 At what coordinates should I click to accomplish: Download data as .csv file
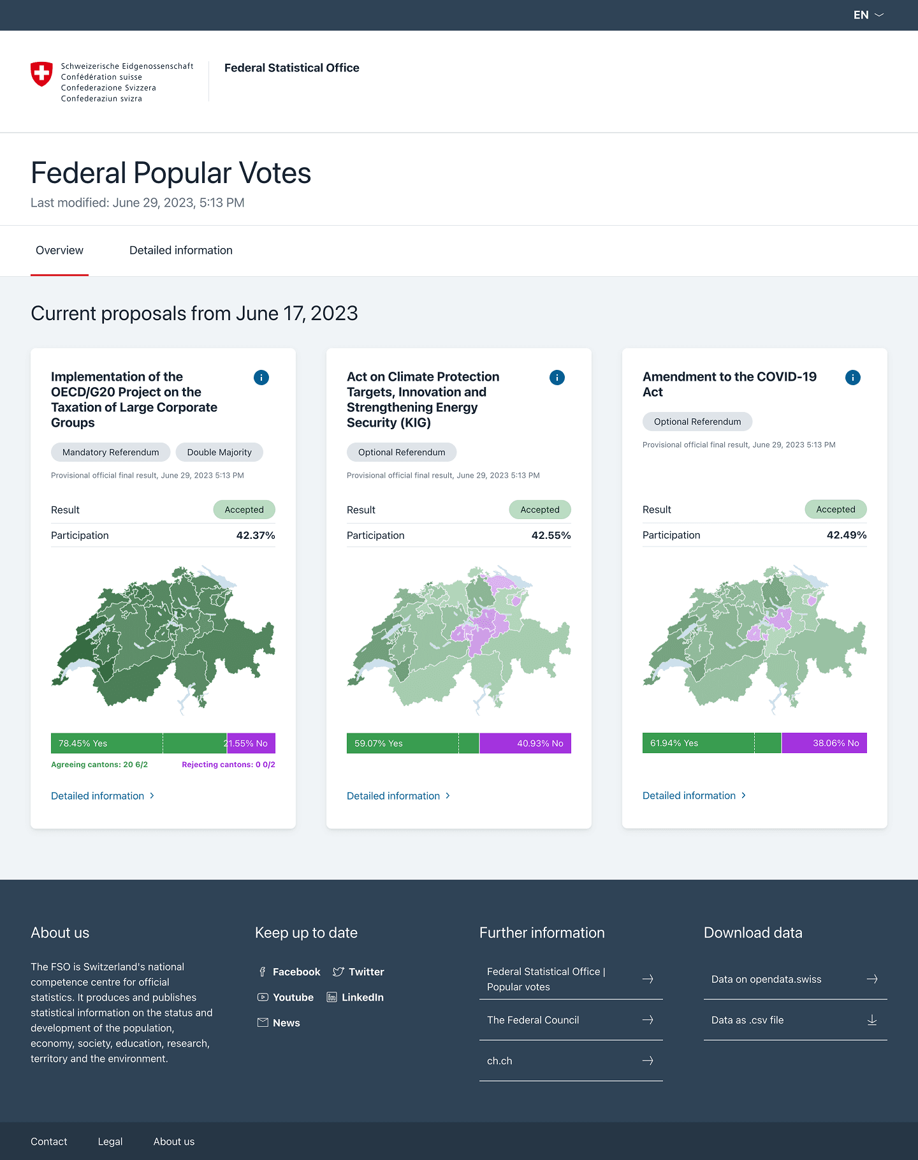click(x=795, y=1020)
